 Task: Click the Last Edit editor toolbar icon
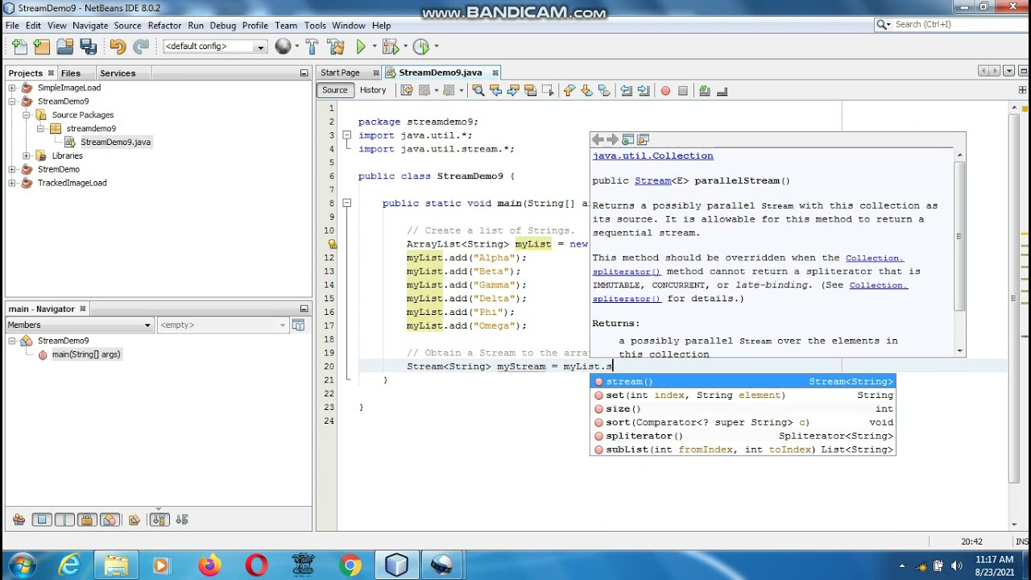point(407,91)
